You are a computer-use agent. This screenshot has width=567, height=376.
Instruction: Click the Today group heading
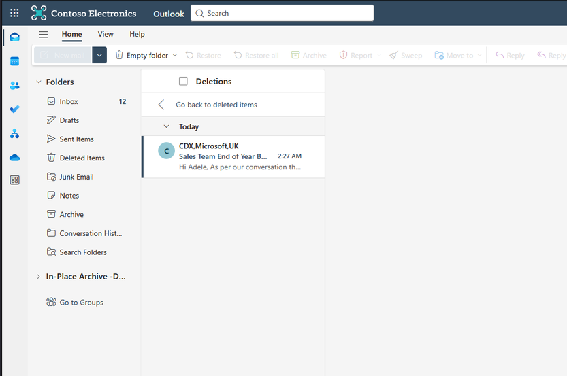coord(189,126)
